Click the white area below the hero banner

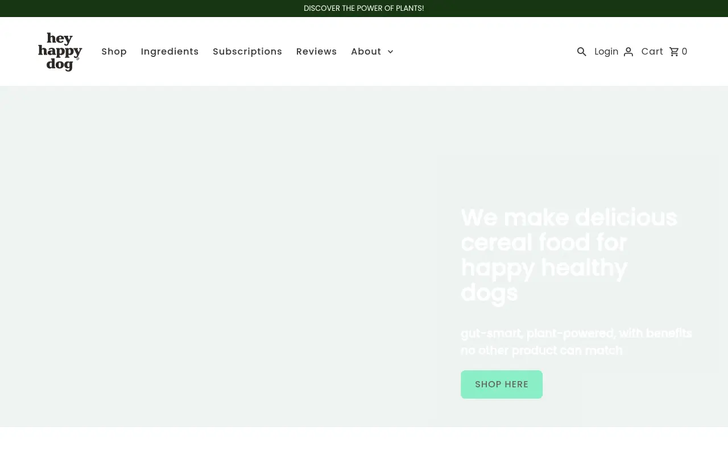(x=364, y=441)
